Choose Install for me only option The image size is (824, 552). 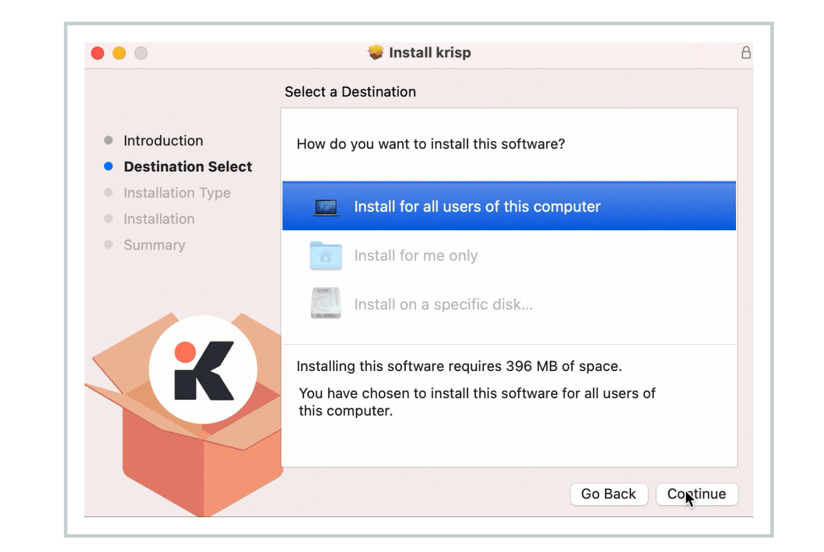(x=416, y=255)
